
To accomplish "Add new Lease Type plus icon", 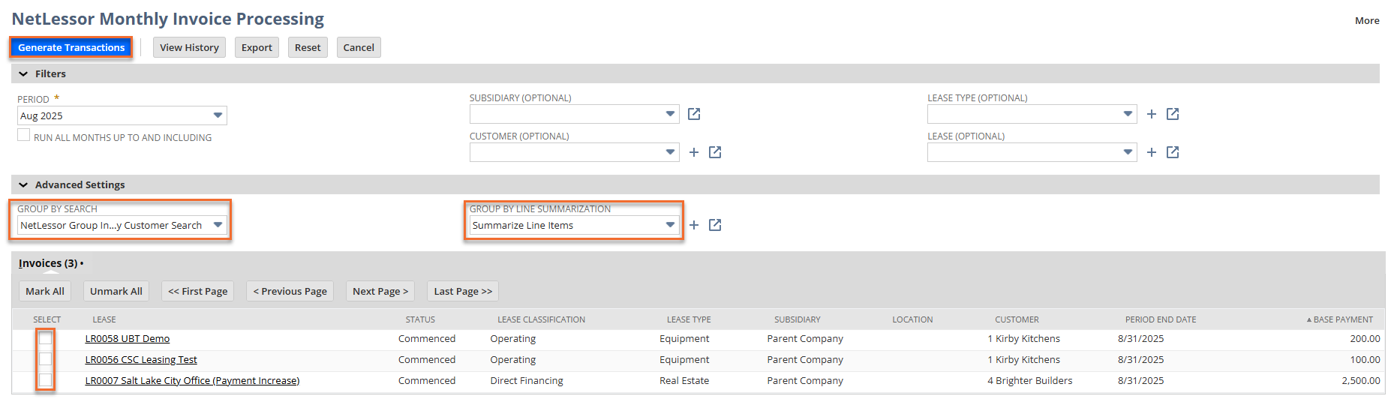I will [1152, 114].
